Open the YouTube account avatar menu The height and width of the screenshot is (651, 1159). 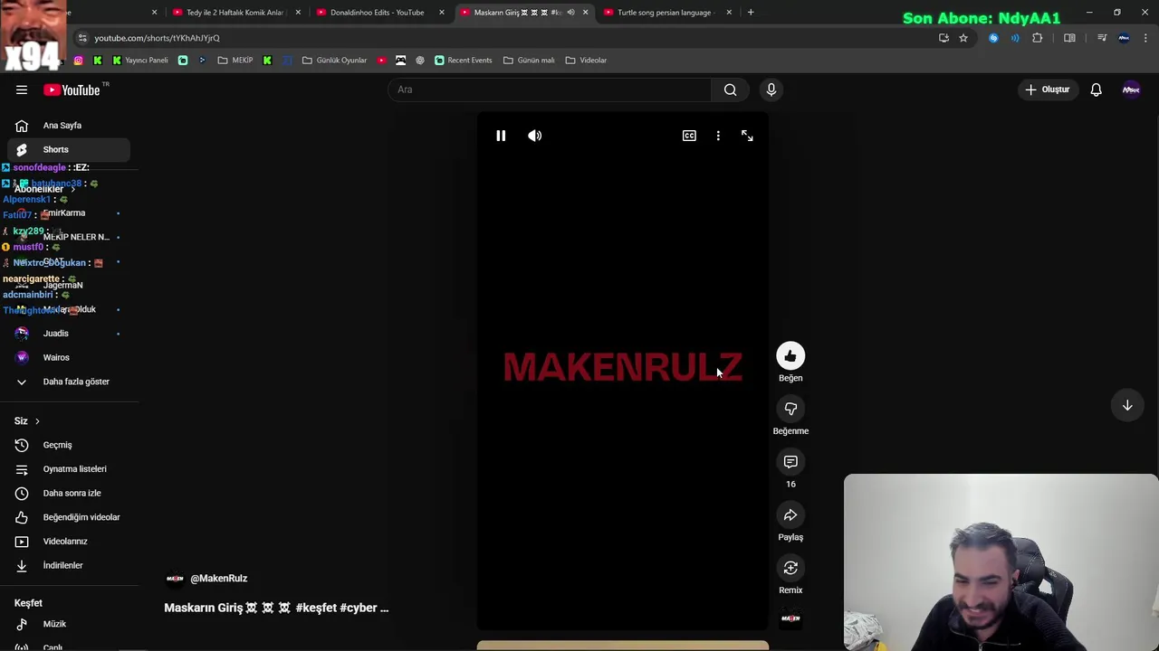coord(1131,90)
